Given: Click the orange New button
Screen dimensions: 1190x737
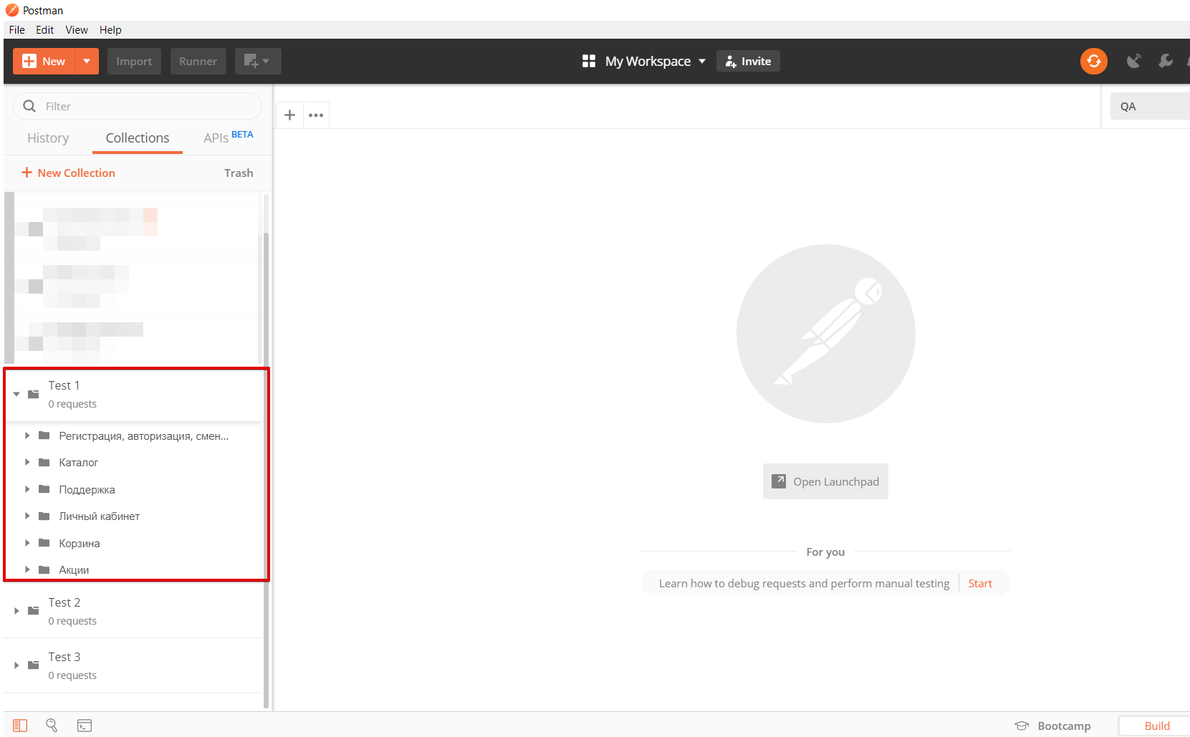Looking at the screenshot, I should (x=44, y=62).
